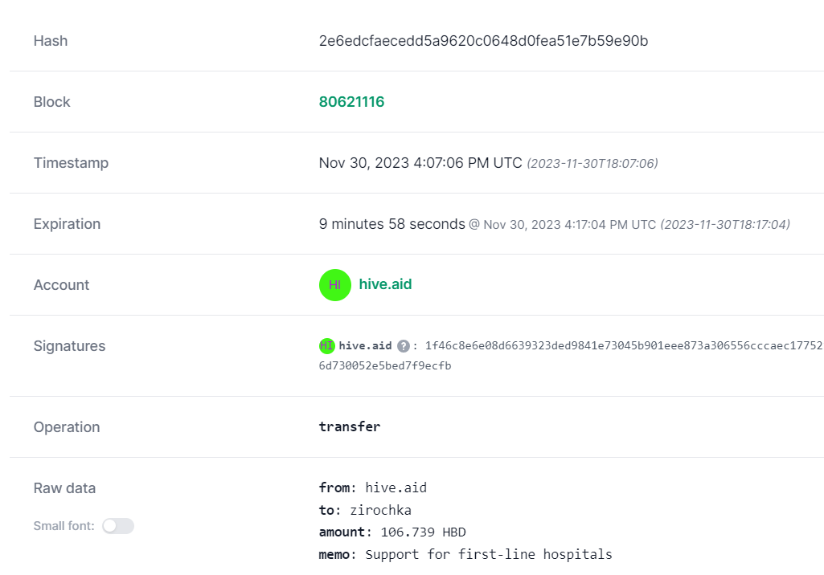
Task: Click the Small font label
Action: coord(64,526)
